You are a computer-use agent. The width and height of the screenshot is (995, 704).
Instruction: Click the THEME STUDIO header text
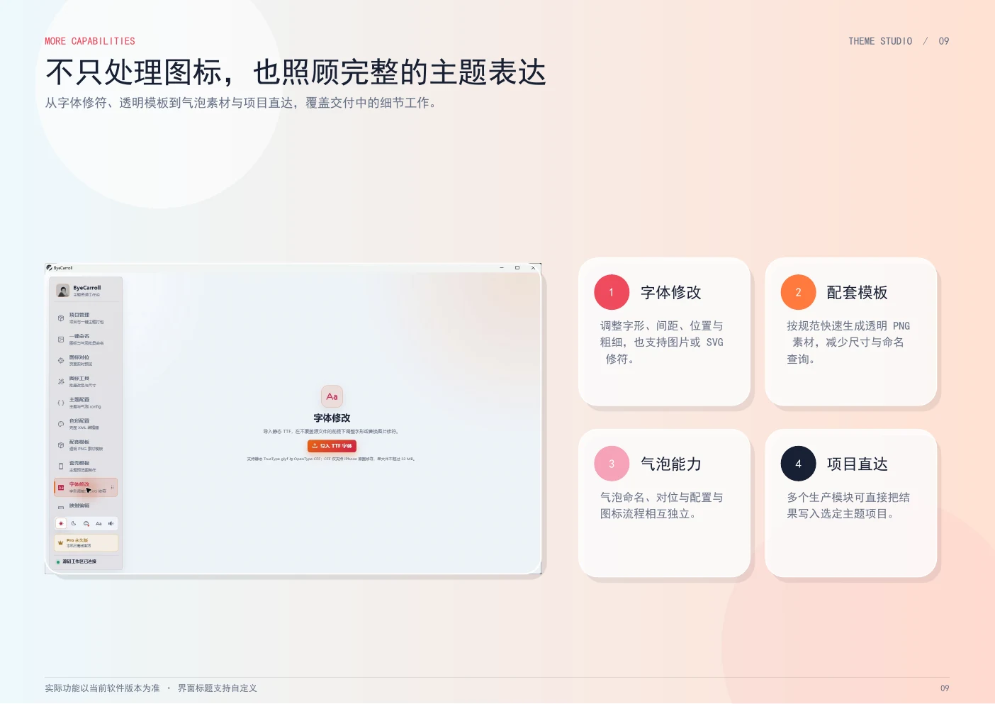click(880, 41)
